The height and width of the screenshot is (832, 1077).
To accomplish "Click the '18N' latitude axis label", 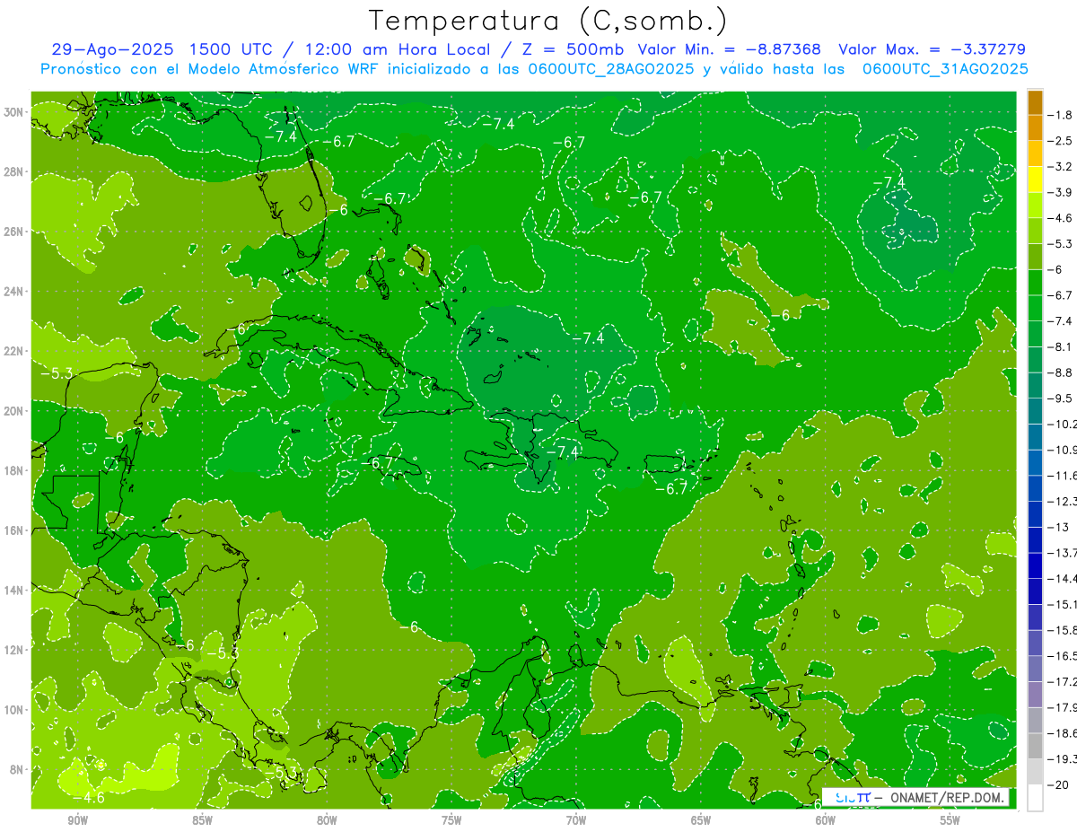I will click(15, 470).
